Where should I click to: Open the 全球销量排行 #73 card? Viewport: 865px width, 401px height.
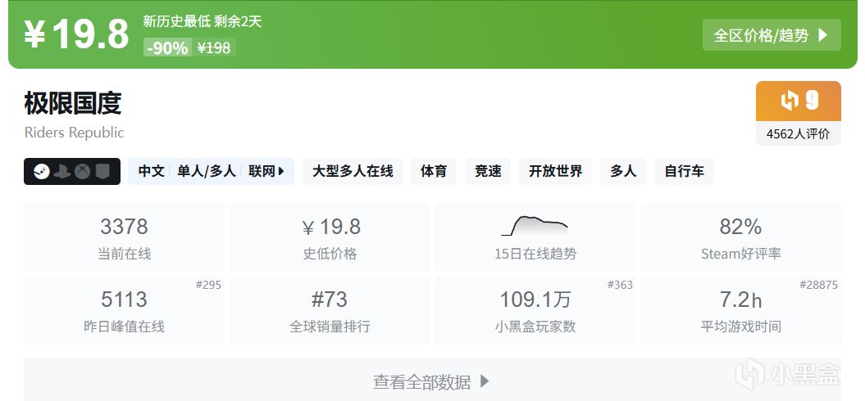click(x=330, y=309)
